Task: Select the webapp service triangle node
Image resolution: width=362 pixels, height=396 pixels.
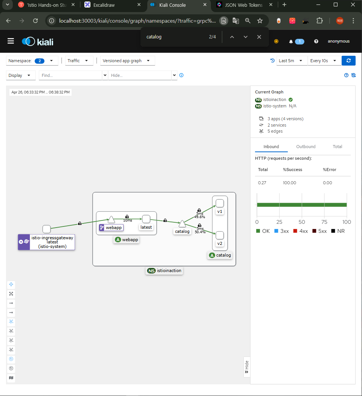Action: (x=111, y=219)
